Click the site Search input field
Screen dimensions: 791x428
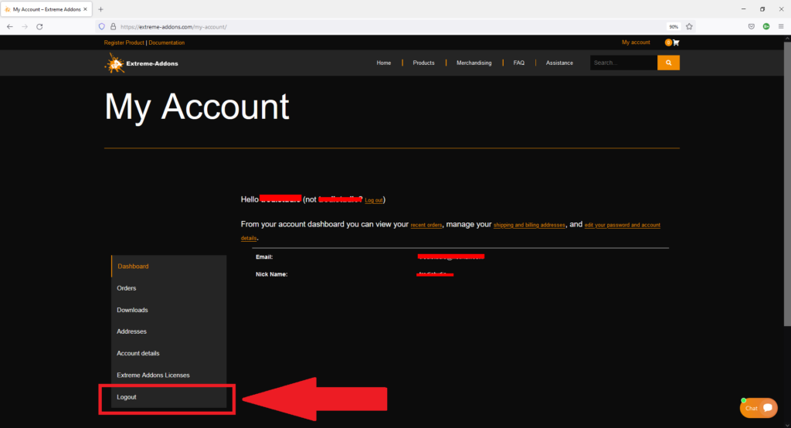point(624,63)
